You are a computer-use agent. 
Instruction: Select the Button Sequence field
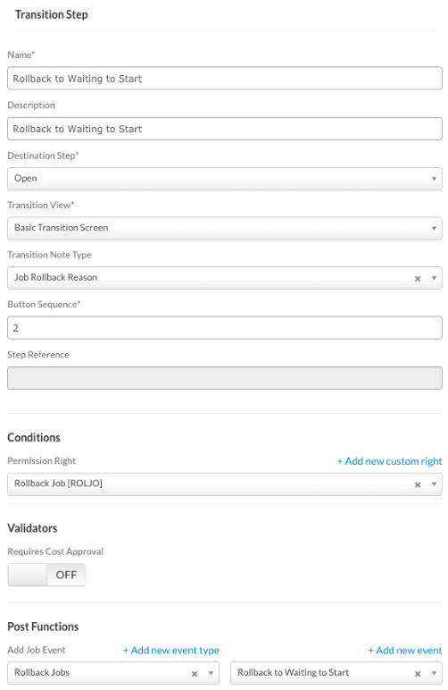[x=224, y=328]
